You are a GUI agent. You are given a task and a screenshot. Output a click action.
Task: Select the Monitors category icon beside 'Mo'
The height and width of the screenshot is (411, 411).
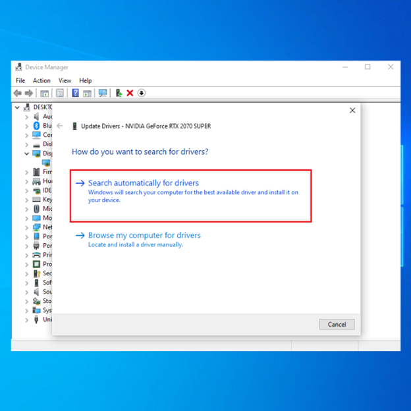(36, 218)
